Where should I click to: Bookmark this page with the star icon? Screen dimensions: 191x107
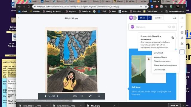click(x=146, y=7)
